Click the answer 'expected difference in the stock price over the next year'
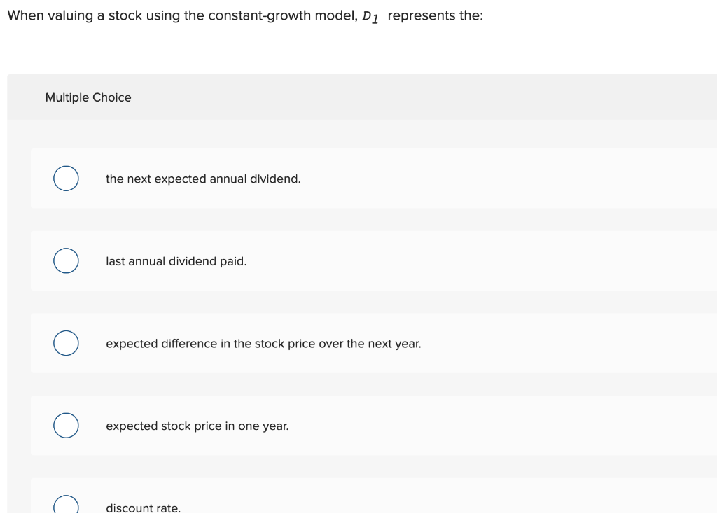 pyautogui.click(x=263, y=343)
